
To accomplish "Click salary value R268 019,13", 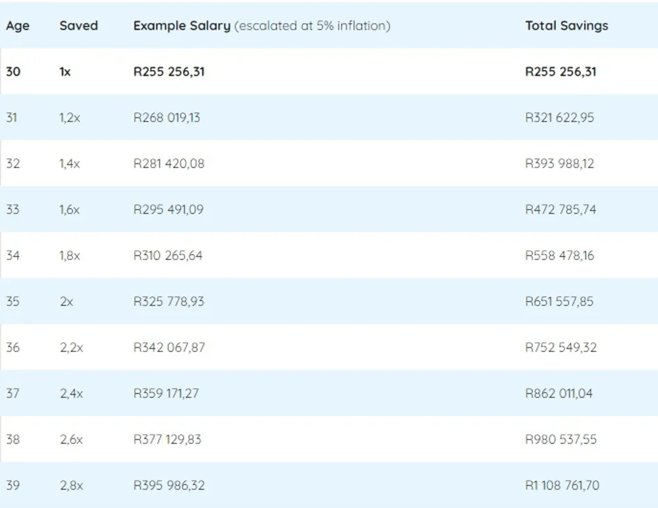I will pyautogui.click(x=166, y=117).
